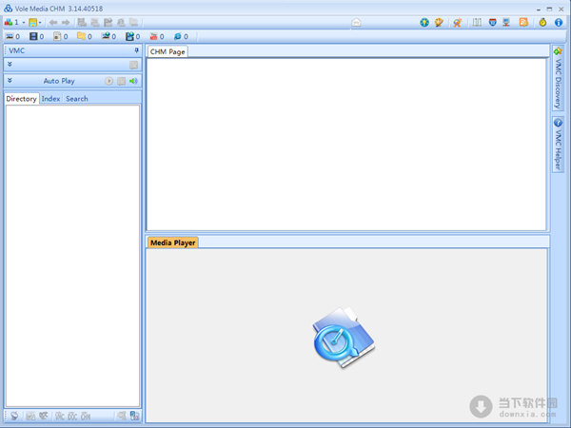Click the yellow stopwatch icon

point(542,23)
